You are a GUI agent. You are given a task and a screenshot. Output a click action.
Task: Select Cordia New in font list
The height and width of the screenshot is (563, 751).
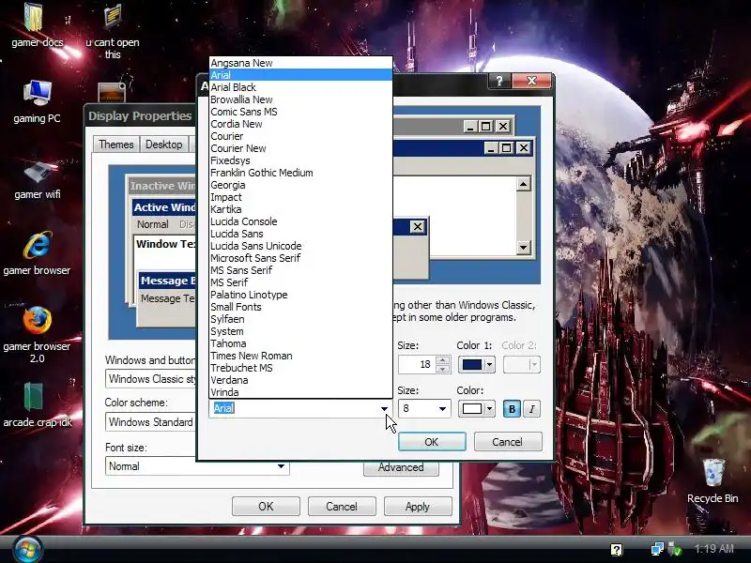300,124
